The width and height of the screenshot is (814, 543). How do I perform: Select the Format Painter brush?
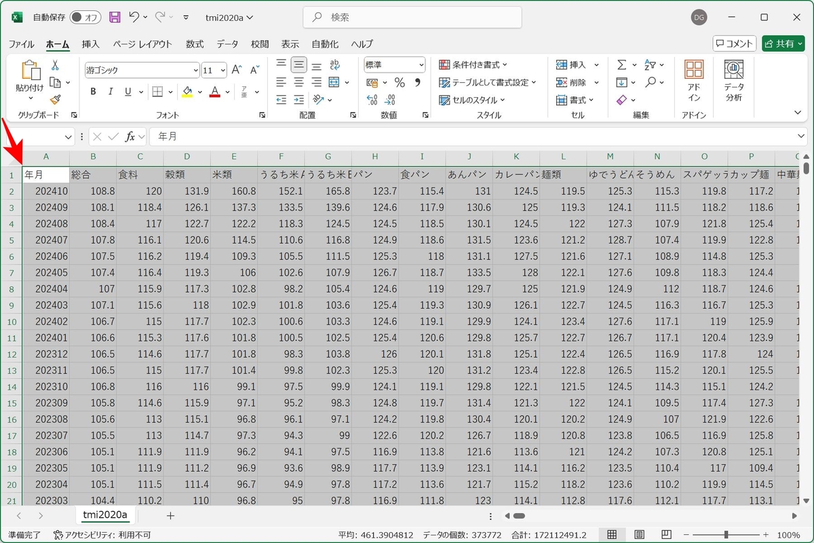[x=55, y=100]
